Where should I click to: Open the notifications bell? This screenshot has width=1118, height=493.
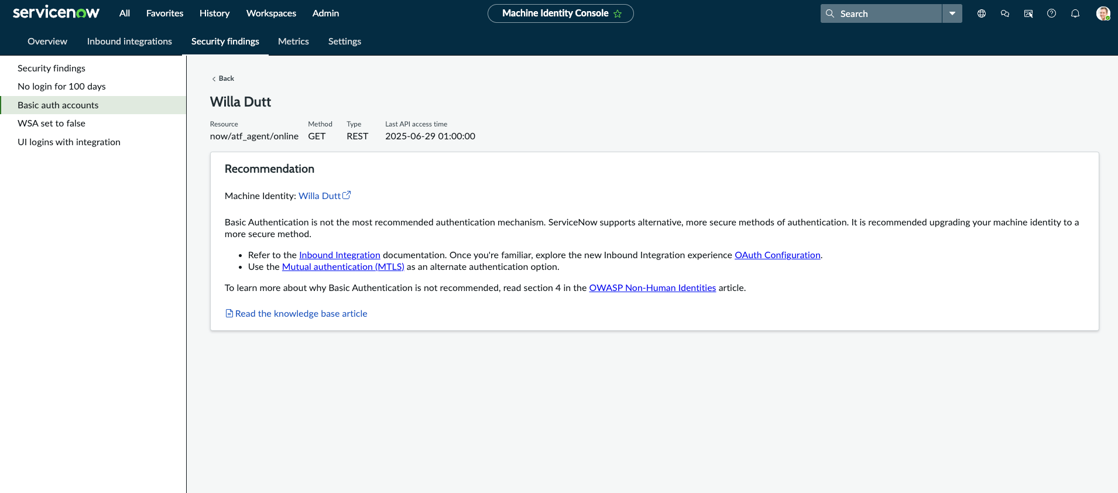coord(1075,13)
